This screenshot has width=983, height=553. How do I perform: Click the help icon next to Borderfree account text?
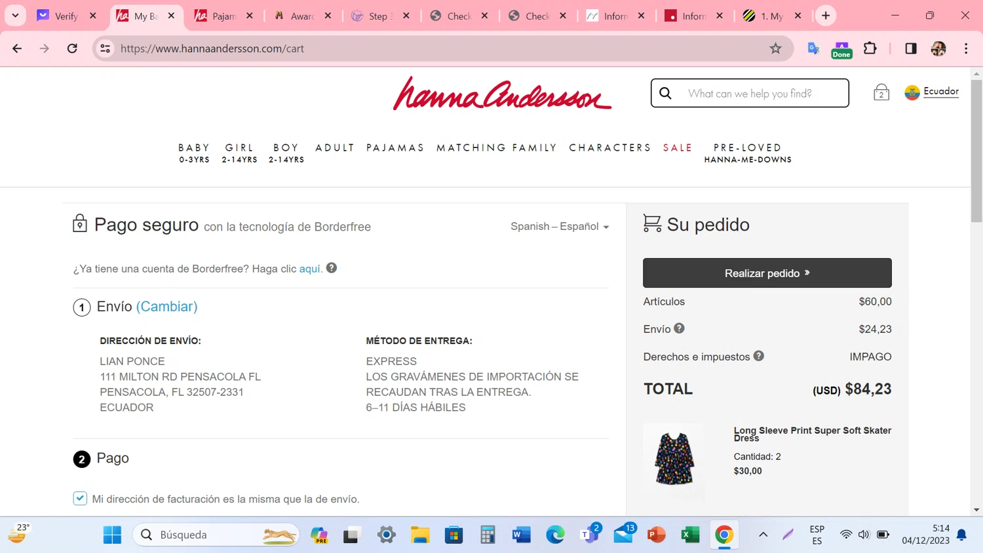[332, 268]
